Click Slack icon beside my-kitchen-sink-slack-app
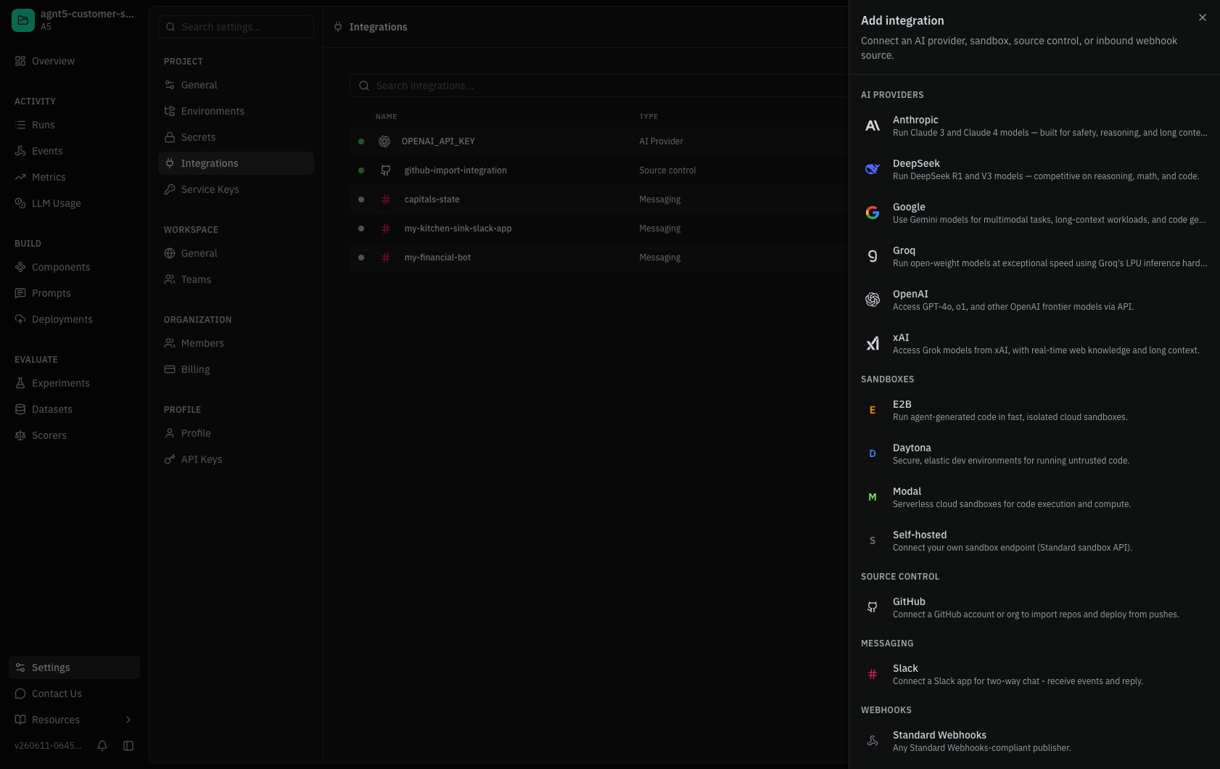Viewport: 1220px width, 769px height. tap(386, 229)
